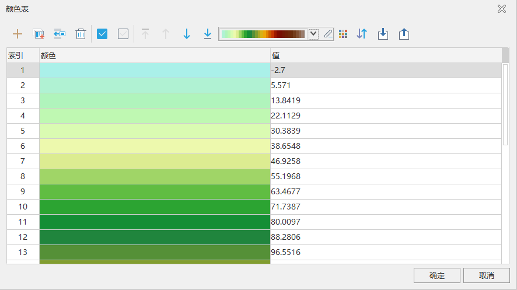Click the import color table icon
The image size is (517, 290).
(383, 34)
